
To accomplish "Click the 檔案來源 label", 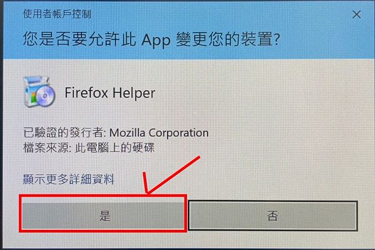I will (46, 147).
